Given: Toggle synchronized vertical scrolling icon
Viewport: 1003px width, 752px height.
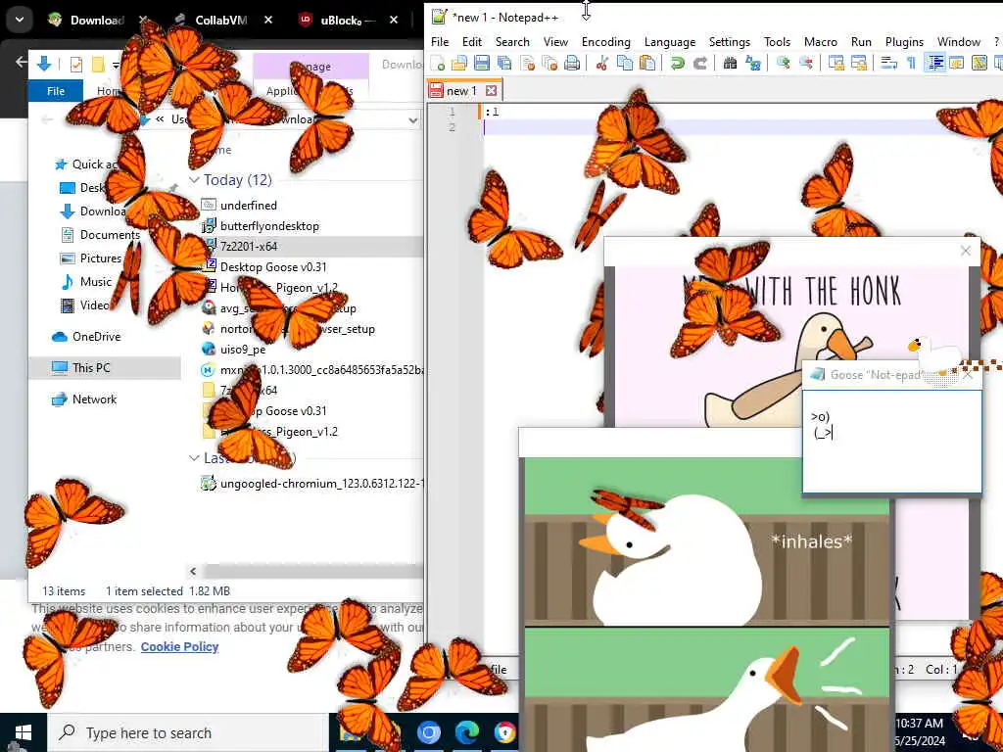Looking at the screenshot, I should click(x=836, y=63).
